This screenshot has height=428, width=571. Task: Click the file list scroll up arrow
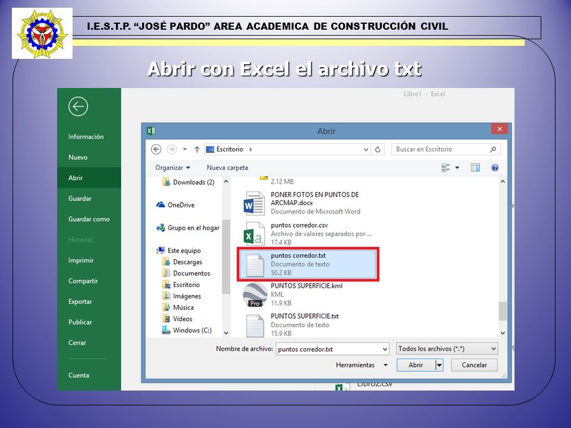(x=503, y=181)
